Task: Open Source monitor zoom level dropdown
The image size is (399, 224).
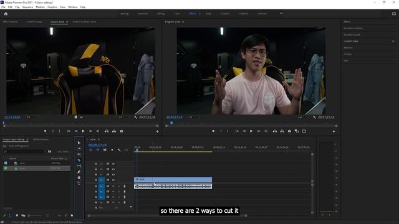Action: 32,118
